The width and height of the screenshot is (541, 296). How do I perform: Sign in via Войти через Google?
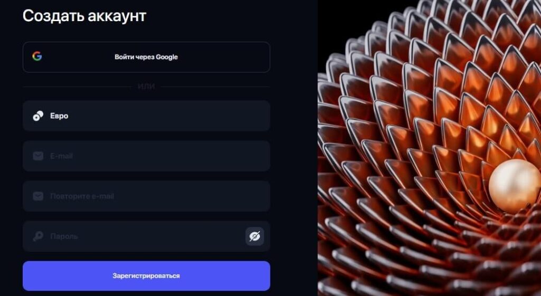click(146, 57)
